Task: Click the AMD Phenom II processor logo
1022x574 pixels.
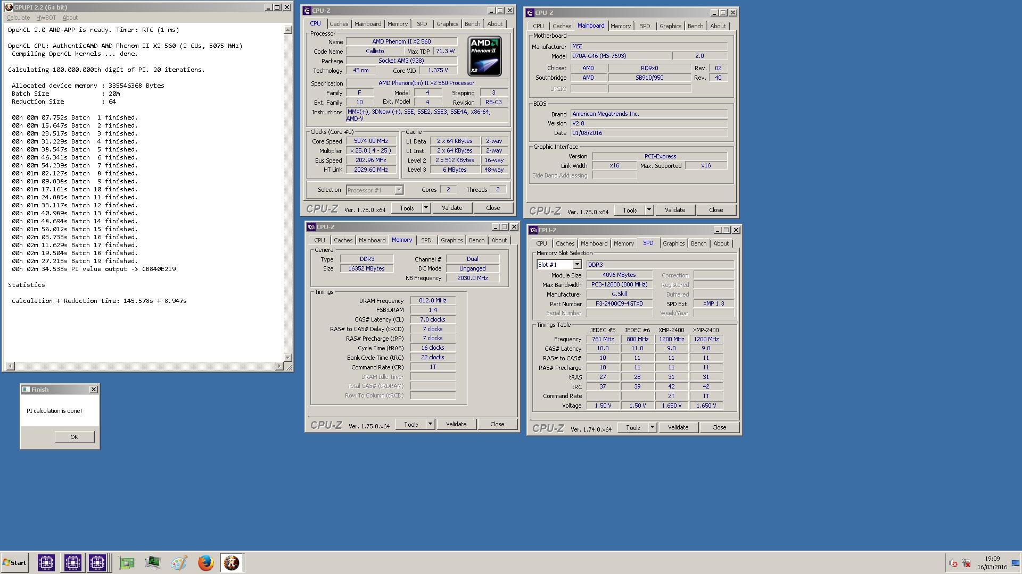Action: [484, 56]
